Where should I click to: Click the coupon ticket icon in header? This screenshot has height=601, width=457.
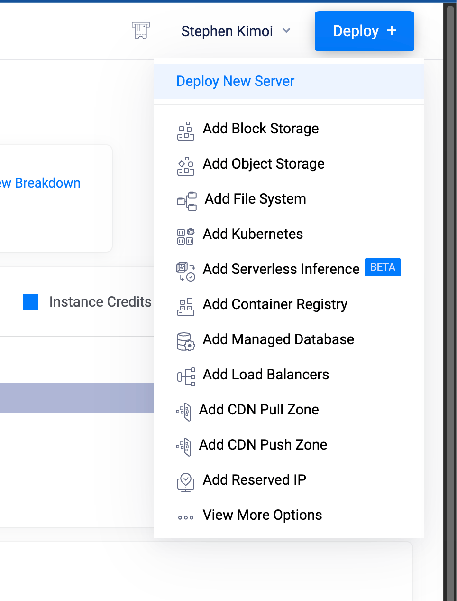click(140, 31)
